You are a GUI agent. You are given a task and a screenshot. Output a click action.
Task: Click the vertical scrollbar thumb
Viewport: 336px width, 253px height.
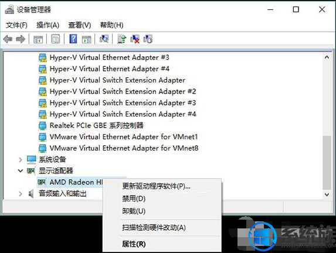pyautogui.click(x=327, y=163)
